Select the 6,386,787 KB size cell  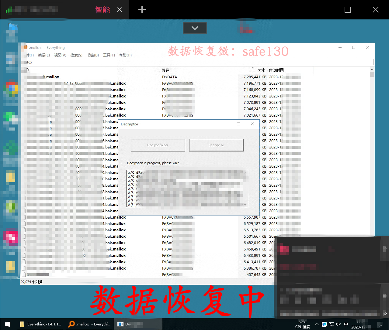[255, 268]
